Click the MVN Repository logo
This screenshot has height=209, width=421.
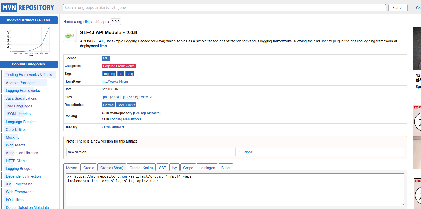tap(28, 8)
